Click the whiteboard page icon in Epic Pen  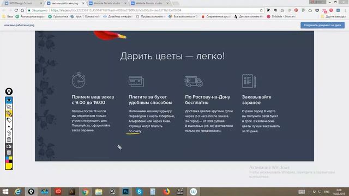click(x=9, y=152)
